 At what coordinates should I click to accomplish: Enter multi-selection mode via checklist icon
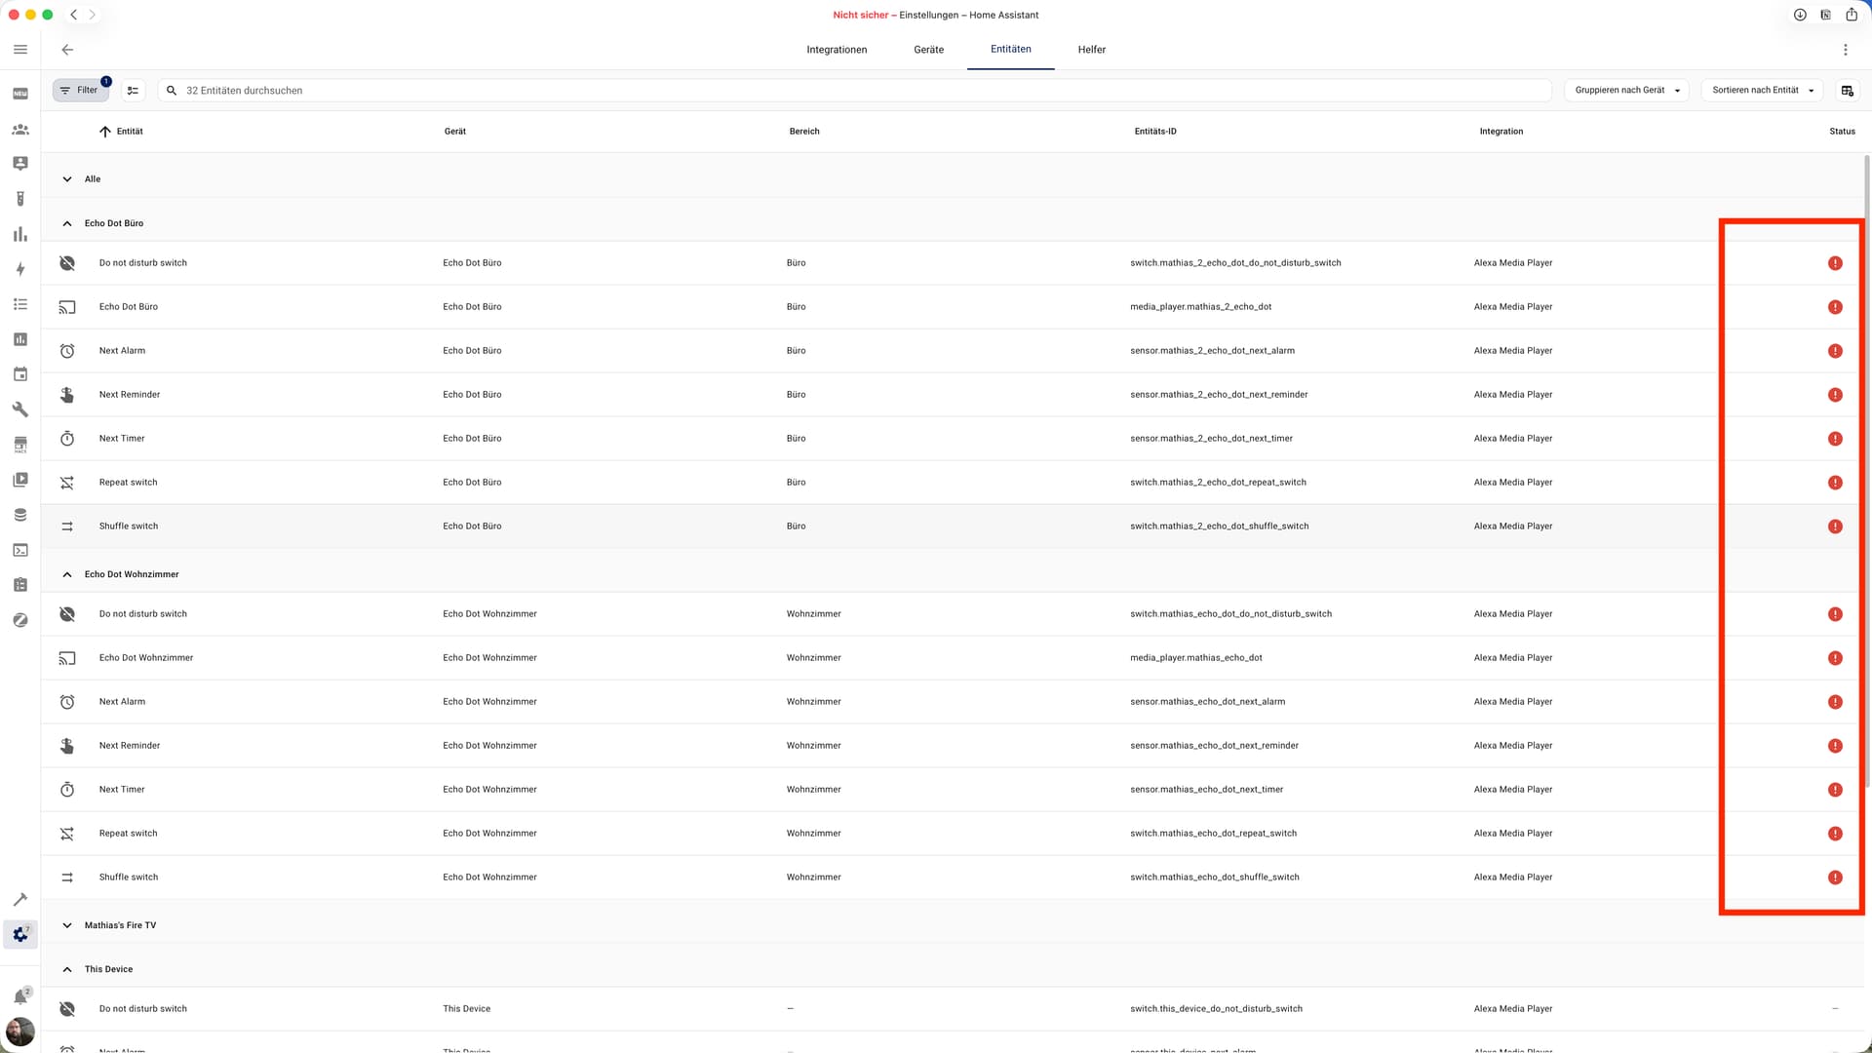pos(134,91)
